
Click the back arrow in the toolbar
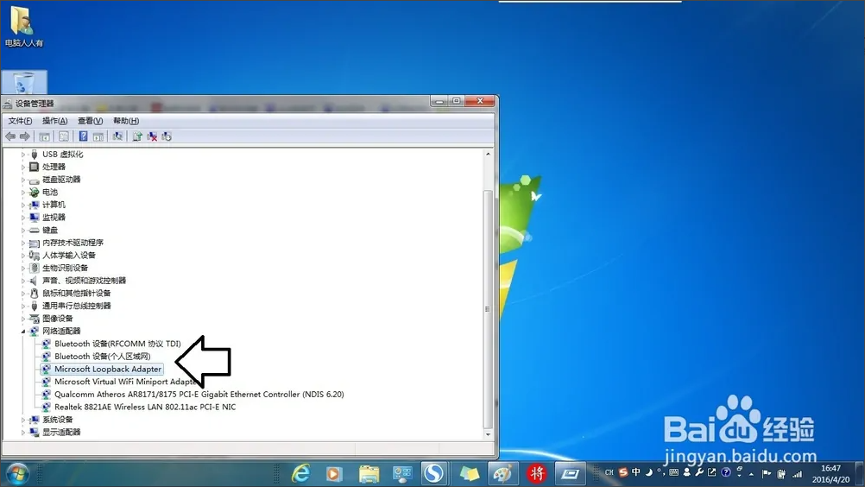[10, 136]
